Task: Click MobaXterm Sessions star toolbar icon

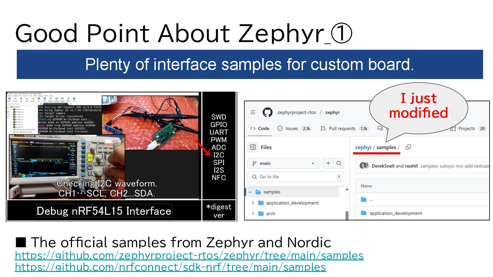Action: pos(33,98)
